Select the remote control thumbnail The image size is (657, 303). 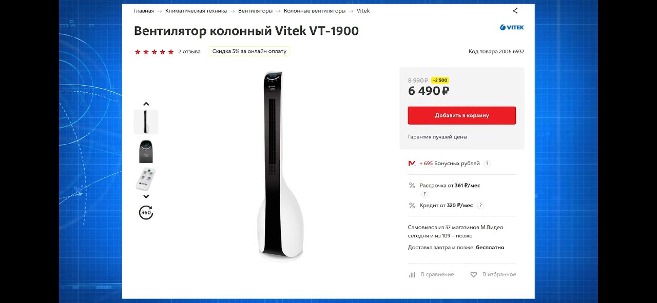[146, 179]
